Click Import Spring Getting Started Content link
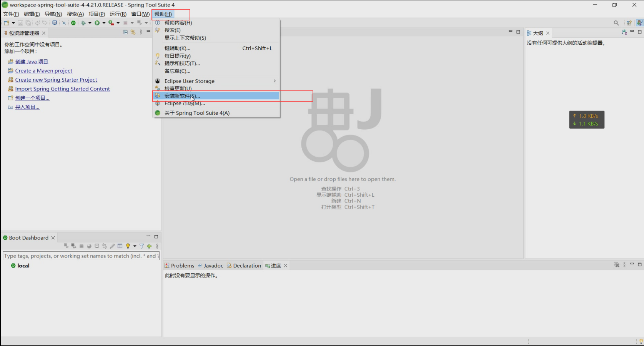Viewport: 644px width, 346px height. click(63, 89)
